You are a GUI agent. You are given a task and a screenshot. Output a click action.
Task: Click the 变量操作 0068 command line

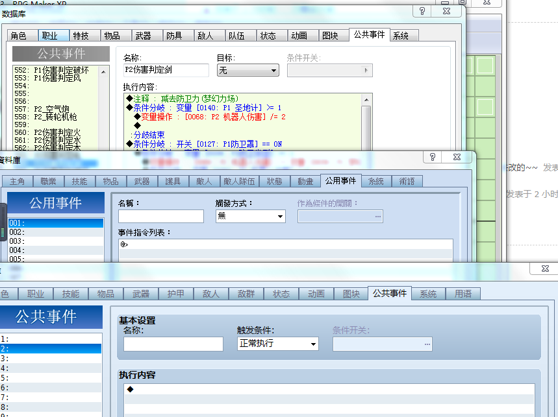tap(243, 117)
